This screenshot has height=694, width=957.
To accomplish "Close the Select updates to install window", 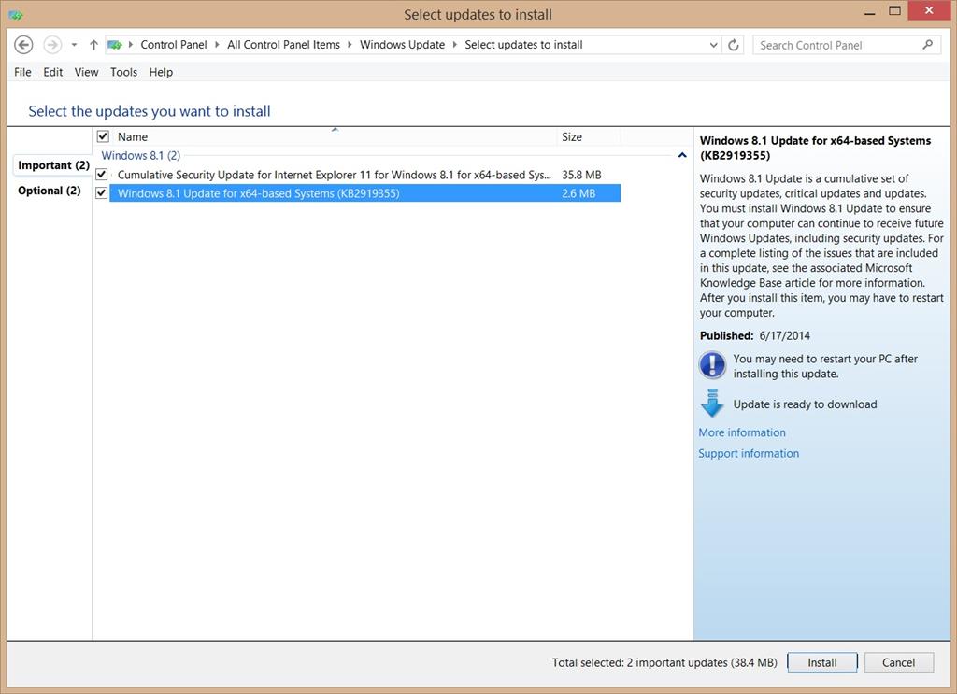I will [929, 10].
